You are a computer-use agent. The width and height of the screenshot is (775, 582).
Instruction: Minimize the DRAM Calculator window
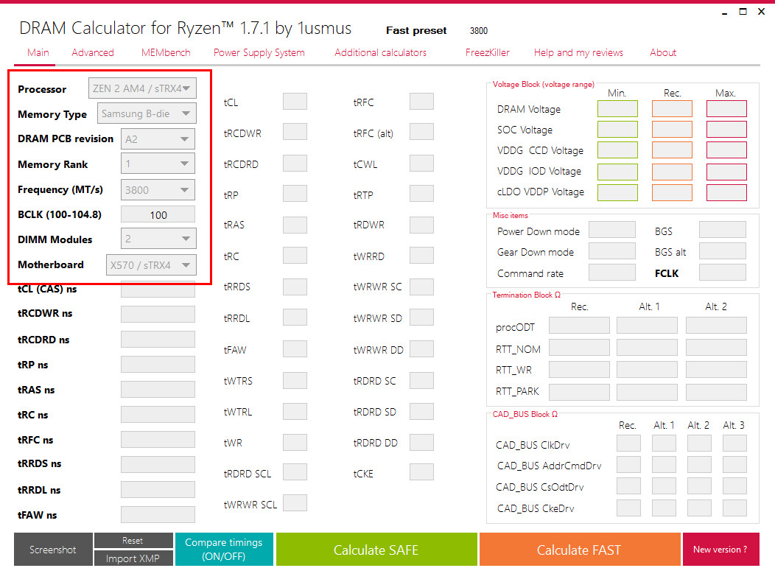pyautogui.click(x=725, y=13)
